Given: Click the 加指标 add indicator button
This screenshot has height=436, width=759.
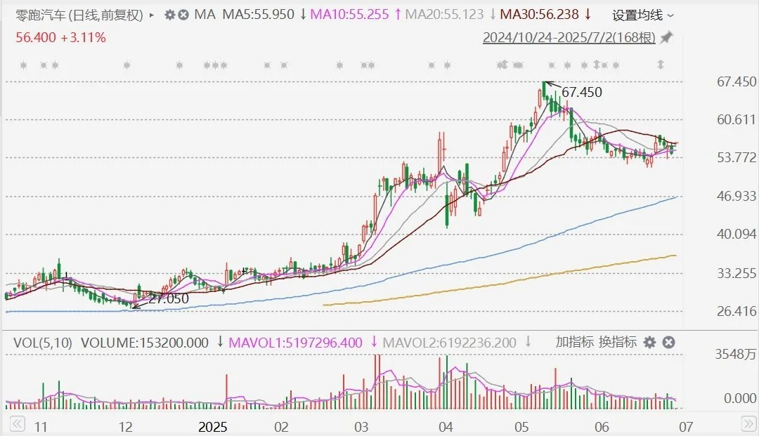Looking at the screenshot, I should [x=573, y=343].
